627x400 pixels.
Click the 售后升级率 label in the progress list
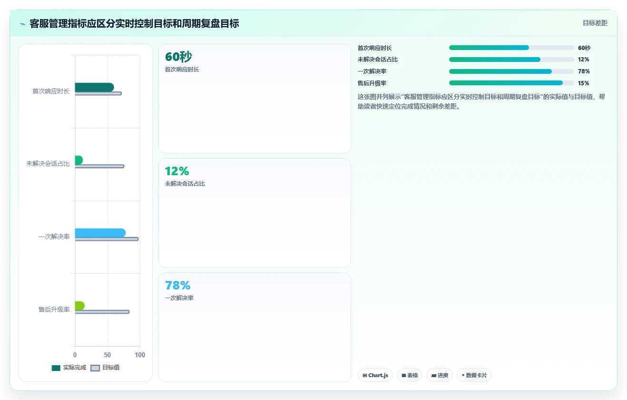(x=372, y=83)
